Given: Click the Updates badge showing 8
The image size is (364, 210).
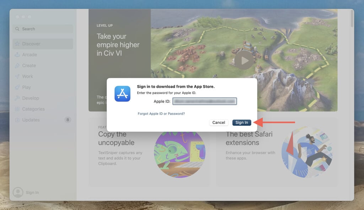Looking at the screenshot, I should (68, 120).
